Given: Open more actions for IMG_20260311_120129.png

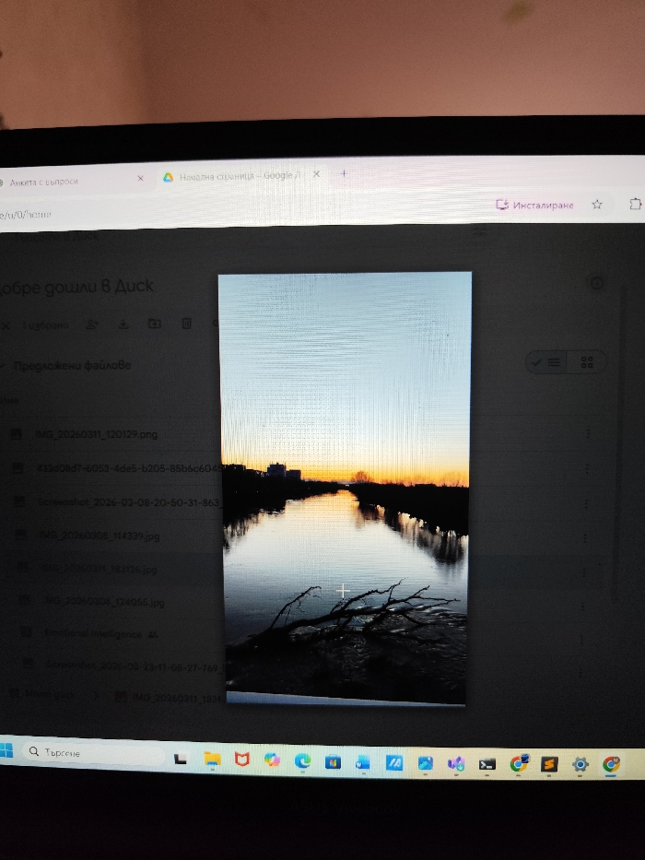Looking at the screenshot, I should click(x=588, y=433).
